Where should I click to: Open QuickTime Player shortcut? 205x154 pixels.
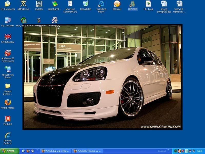(101, 4)
